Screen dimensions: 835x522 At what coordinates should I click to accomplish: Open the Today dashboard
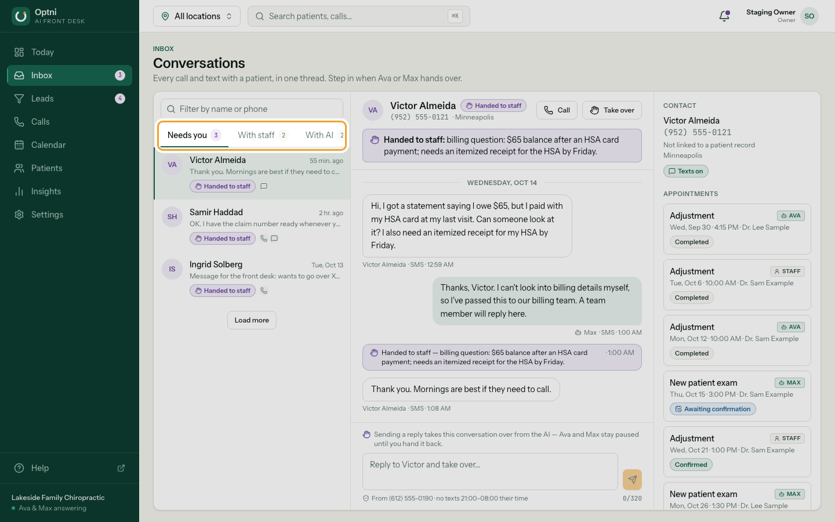[x=70, y=52]
